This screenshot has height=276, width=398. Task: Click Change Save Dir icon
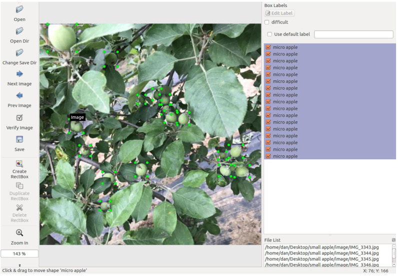click(x=19, y=52)
